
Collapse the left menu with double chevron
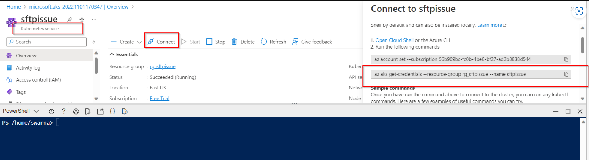(94, 42)
